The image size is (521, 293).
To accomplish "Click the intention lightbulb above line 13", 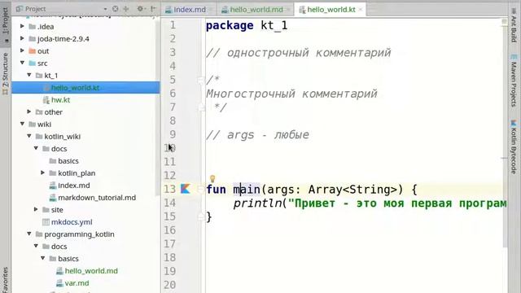I will coord(212,179).
